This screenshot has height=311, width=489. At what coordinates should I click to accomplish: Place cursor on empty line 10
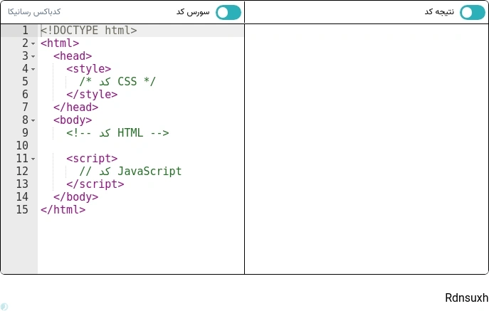(x=140, y=145)
